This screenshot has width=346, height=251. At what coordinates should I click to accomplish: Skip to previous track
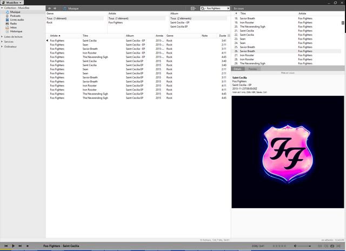[x=5, y=246]
